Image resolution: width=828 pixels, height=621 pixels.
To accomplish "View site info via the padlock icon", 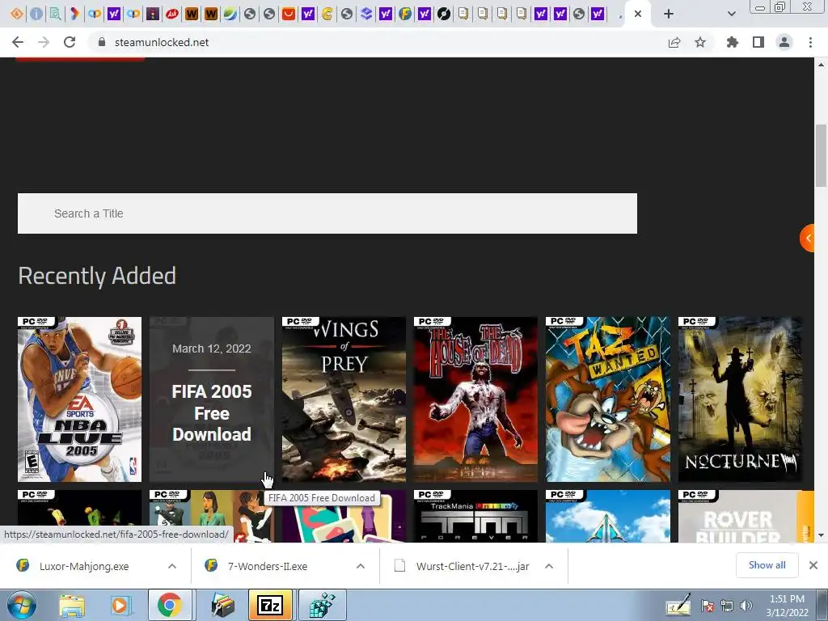I will tap(102, 42).
